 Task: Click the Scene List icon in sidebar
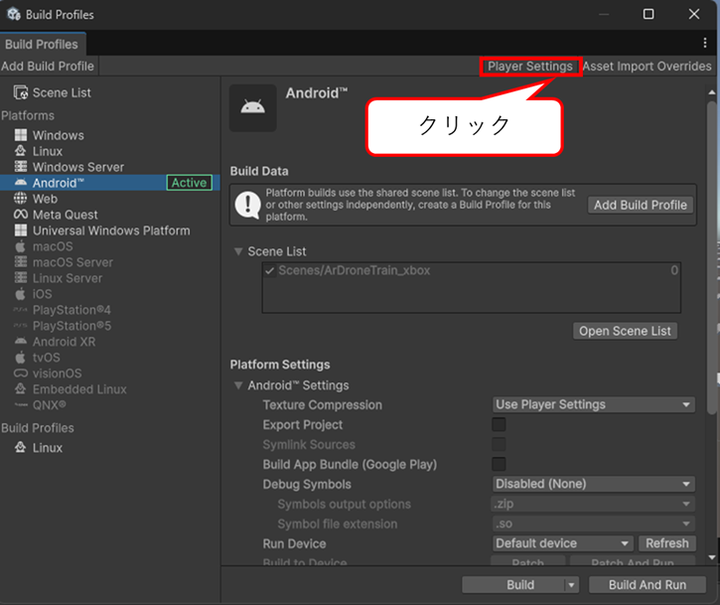21,92
